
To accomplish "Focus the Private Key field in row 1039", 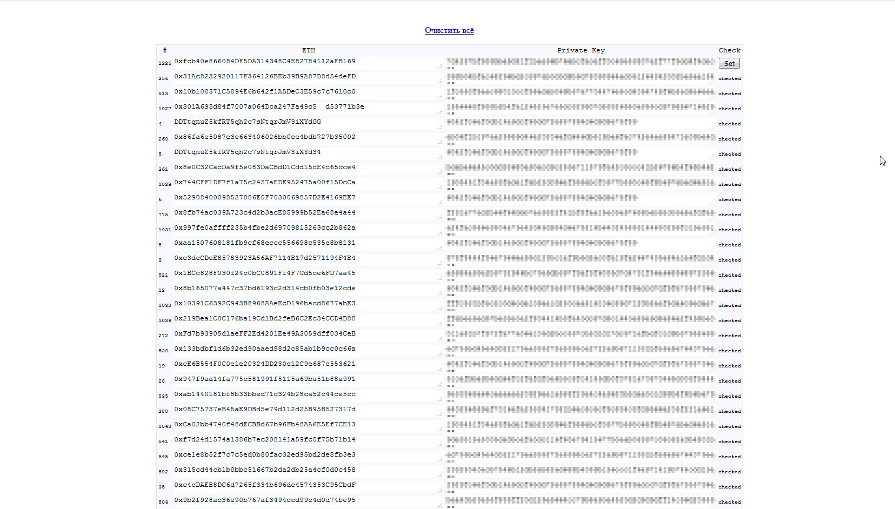I will pyautogui.click(x=581, y=320).
